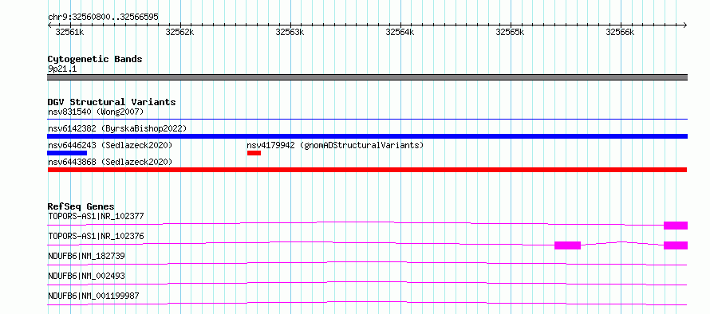Click the Cytogenetic Bands track title

(95, 59)
